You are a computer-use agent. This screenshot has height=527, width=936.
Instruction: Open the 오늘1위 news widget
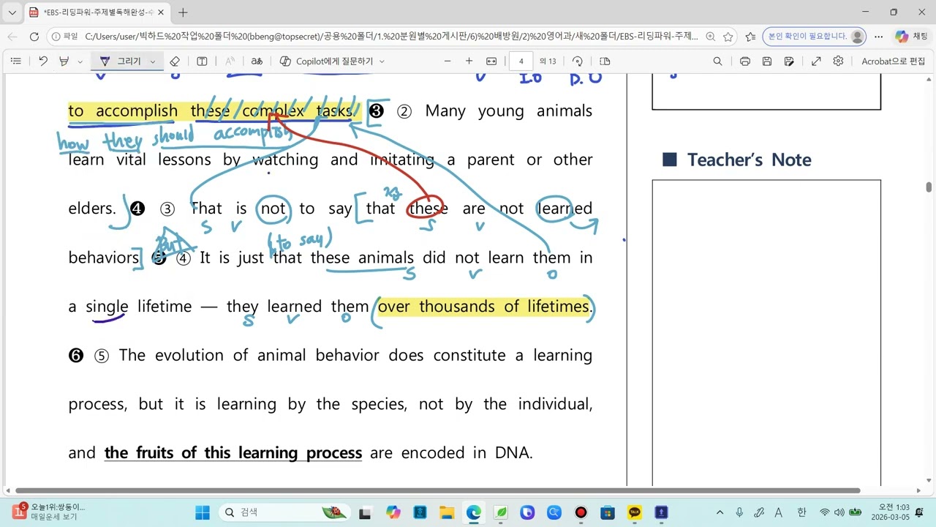[47, 512]
